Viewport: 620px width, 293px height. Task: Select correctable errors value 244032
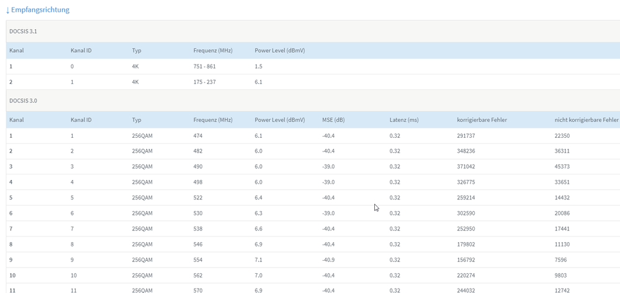(x=466, y=291)
